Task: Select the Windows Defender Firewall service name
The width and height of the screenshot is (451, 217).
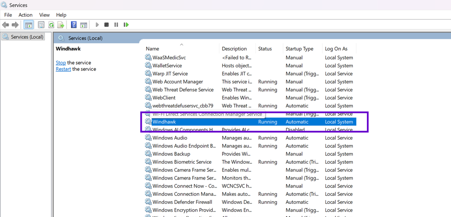Action: 182,202
